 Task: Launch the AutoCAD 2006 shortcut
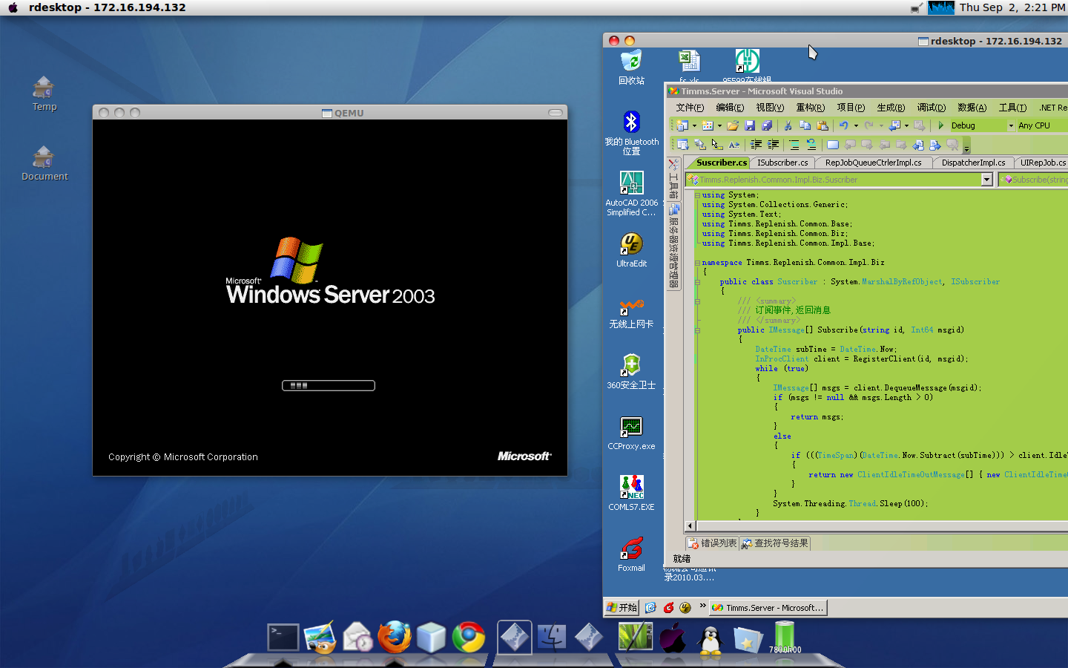tap(631, 193)
